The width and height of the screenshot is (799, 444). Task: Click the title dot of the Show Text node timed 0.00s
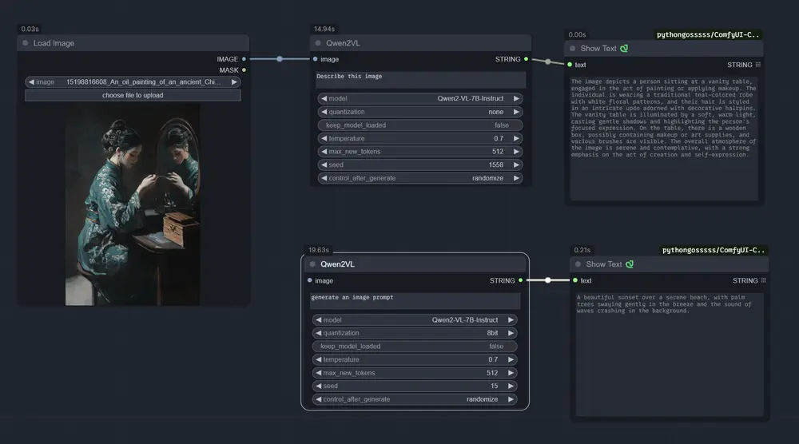[572, 49]
